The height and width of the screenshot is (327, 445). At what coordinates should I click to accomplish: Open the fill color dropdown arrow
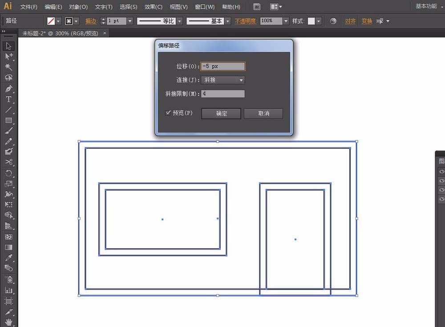coord(58,21)
